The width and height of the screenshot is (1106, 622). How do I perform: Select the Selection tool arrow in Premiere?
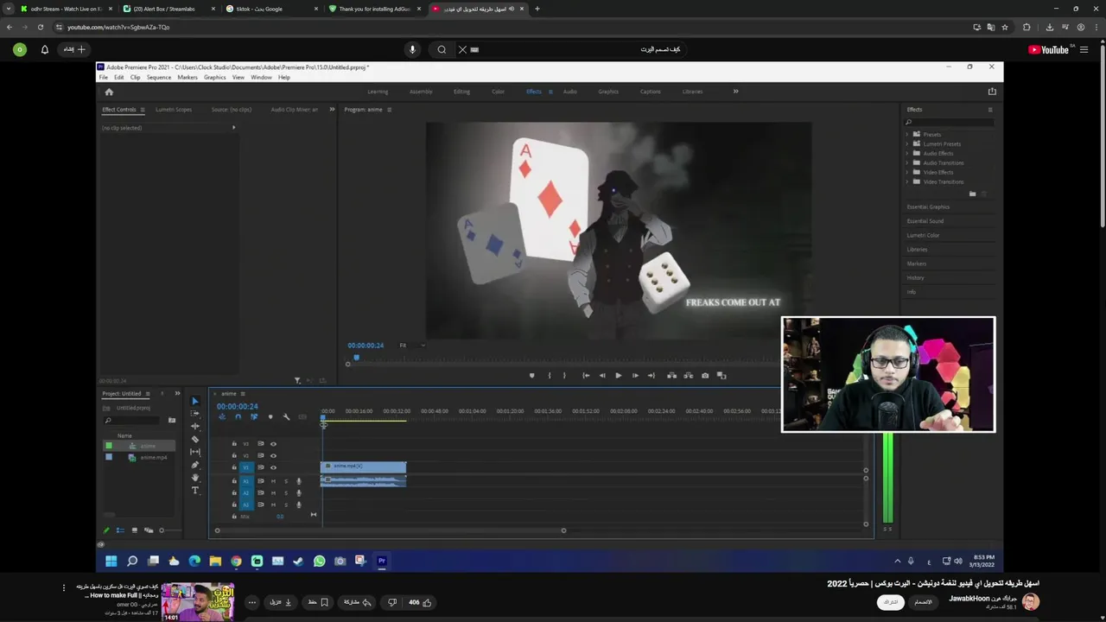[x=194, y=401]
